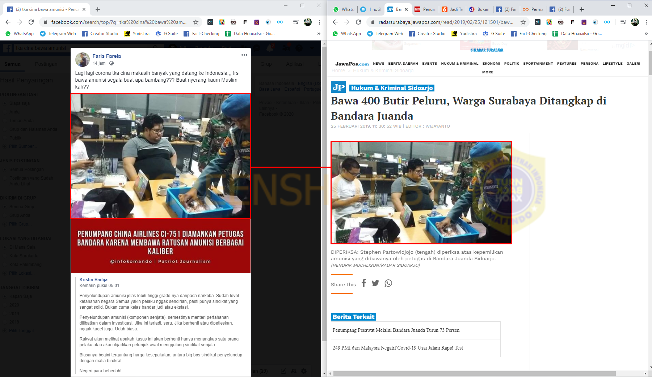Open NEWS in JawaPos navigation
The image size is (652, 377).
click(379, 64)
